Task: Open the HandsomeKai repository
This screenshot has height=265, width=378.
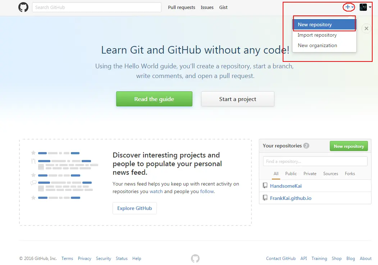Action: click(x=286, y=186)
